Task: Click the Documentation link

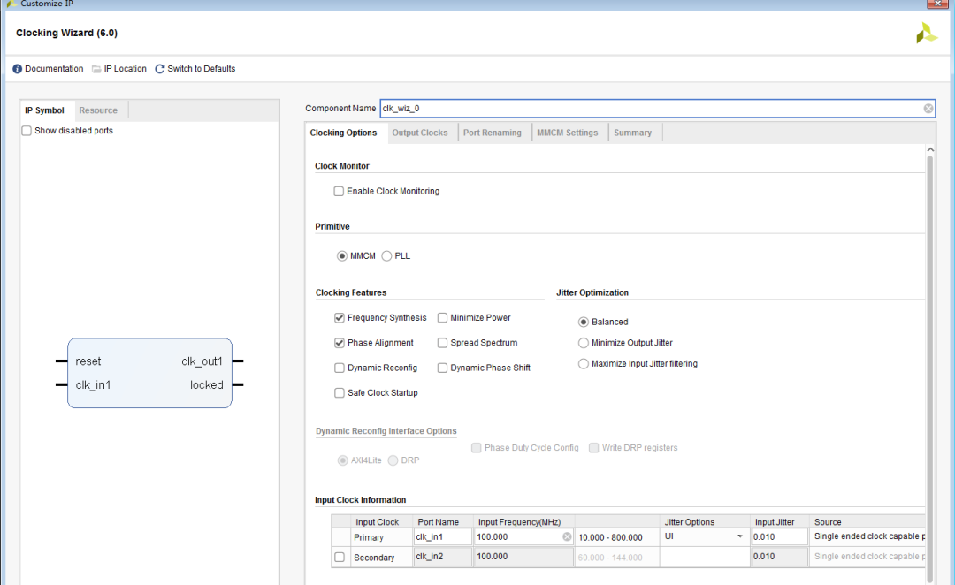Action: click(x=54, y=69)
